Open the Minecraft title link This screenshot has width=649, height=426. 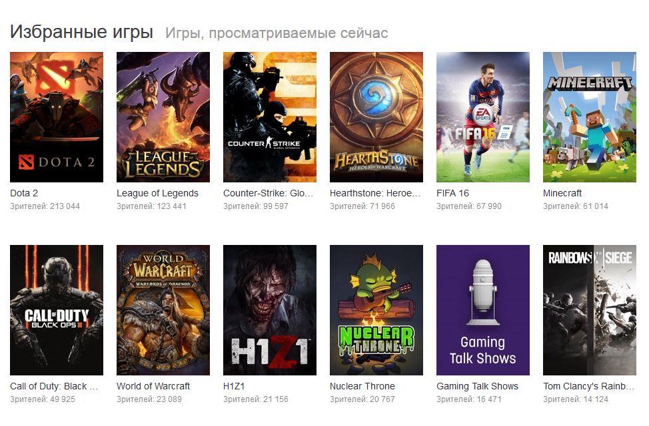pos(562,193)
